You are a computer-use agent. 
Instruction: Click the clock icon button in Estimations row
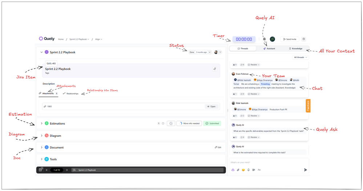171,123
